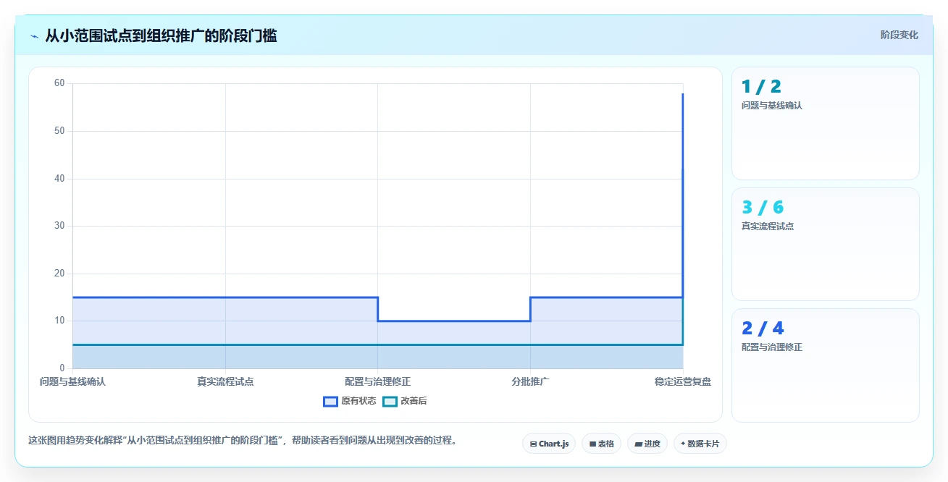Click the chart description sentence below chart
Viewport: 948px width, 482px height.
click(243, 440)
